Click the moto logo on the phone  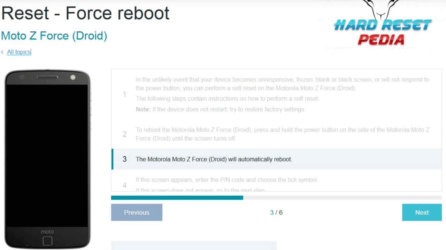[x=47, y=232]
